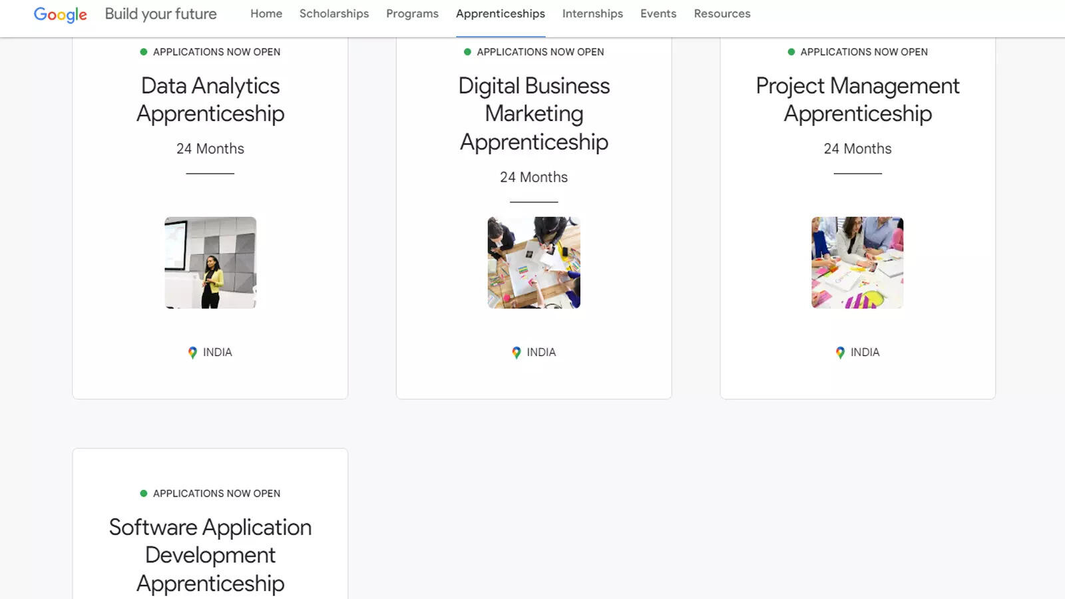The width and height of the screenshot is (1065, 599).
Task: Click the Build your future title
Action: click(160, 13)
